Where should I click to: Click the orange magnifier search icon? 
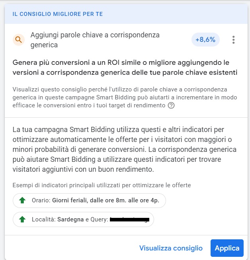(18, 40)
